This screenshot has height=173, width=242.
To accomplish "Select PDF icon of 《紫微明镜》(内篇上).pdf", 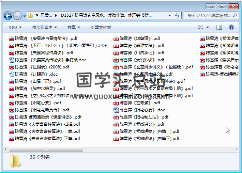I will pyautogui.click(x=116, y=131).
